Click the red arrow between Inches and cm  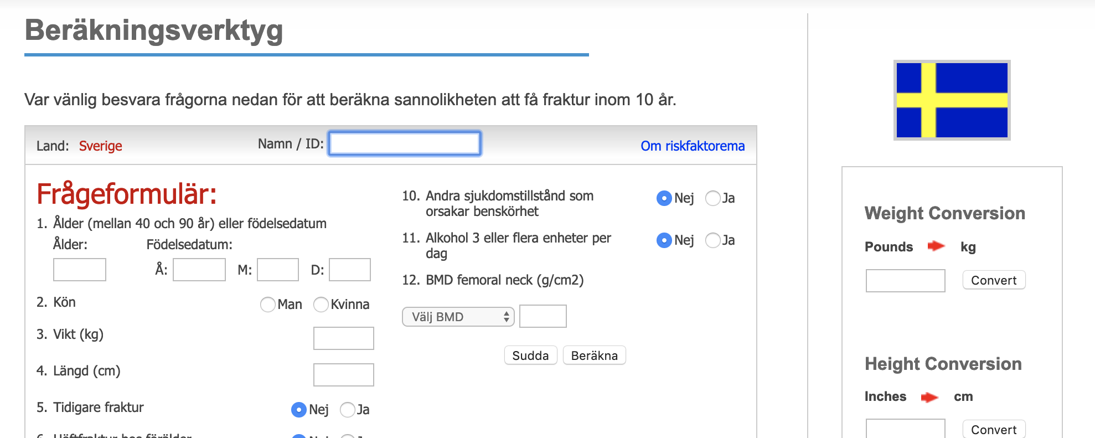[929, 397]
